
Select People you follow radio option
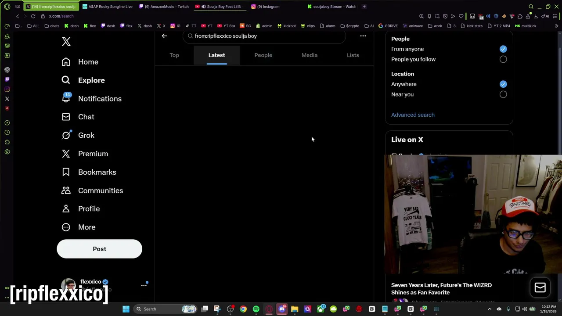(503, 59)
